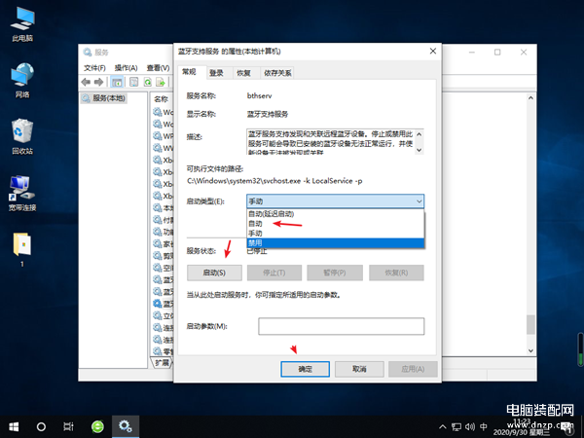Close the 蓝牙支持服务 properties dialog
Image resolution: width=584 pixels, height=438 pixels.
click(433, 51)
